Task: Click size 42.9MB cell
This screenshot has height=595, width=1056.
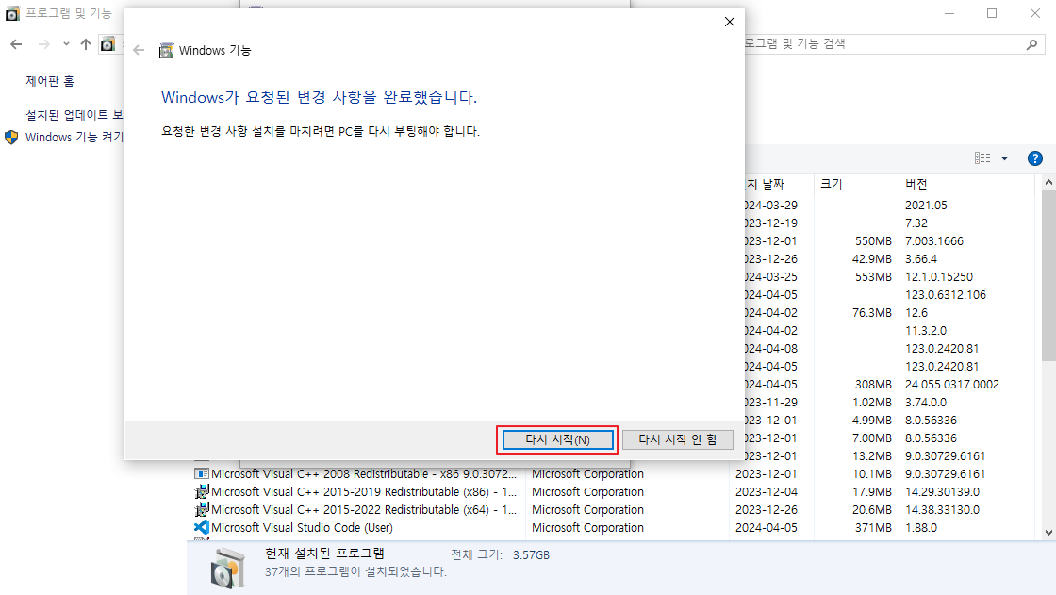Action: [871, 258]
